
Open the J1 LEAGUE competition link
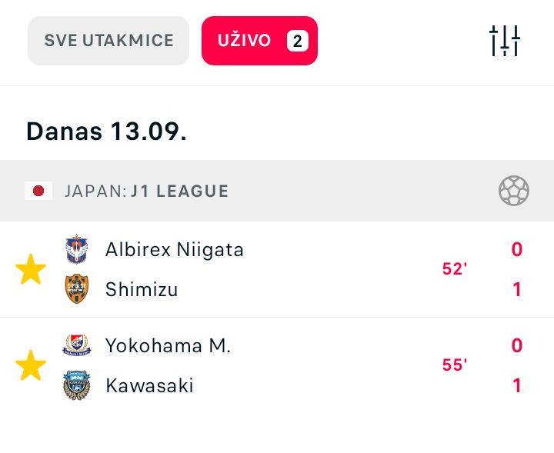(180, 191)
